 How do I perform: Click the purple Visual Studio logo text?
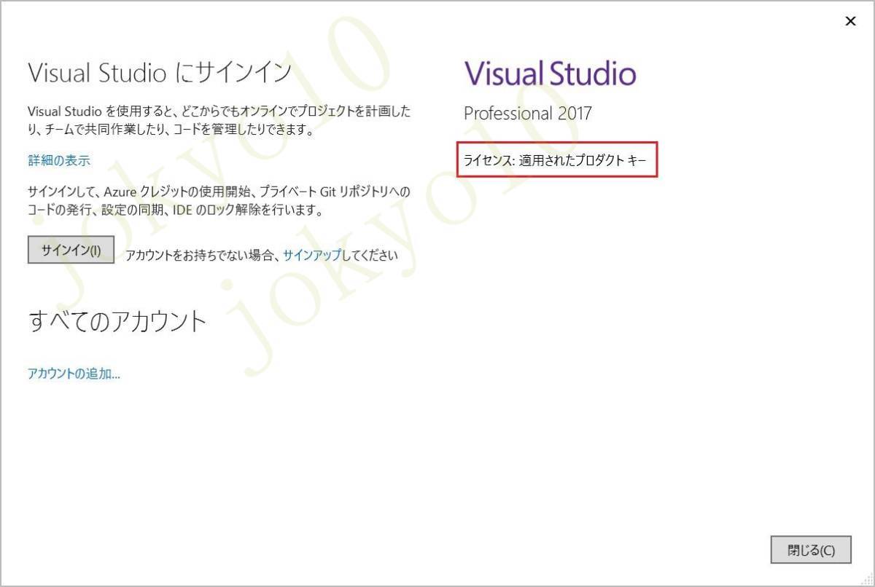[551, 74]
